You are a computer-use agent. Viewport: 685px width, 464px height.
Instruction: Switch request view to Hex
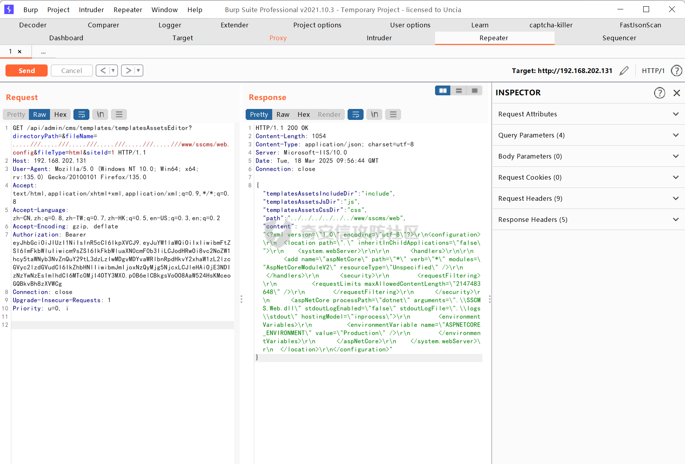60,114
